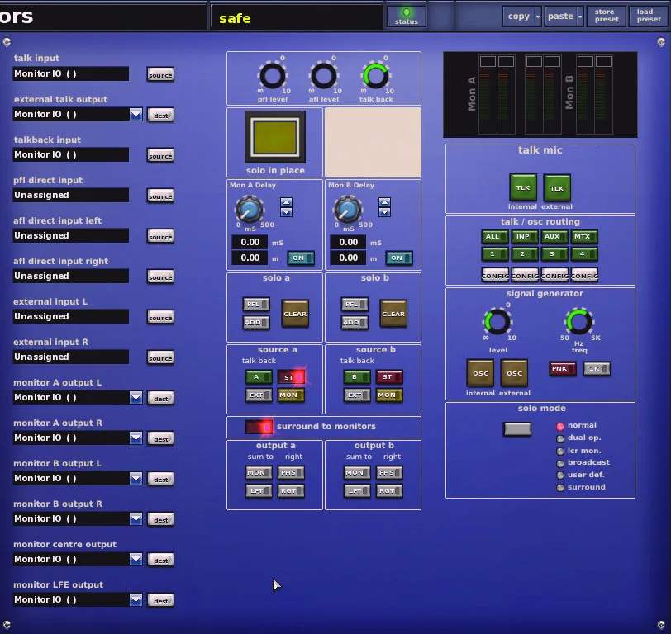Toggle PFL in solo b

point(355,305)
